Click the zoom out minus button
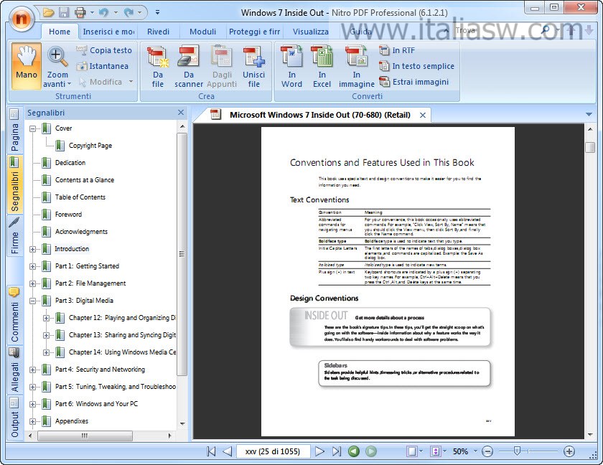This screenshot has width=603, height=465. [487, 451]
